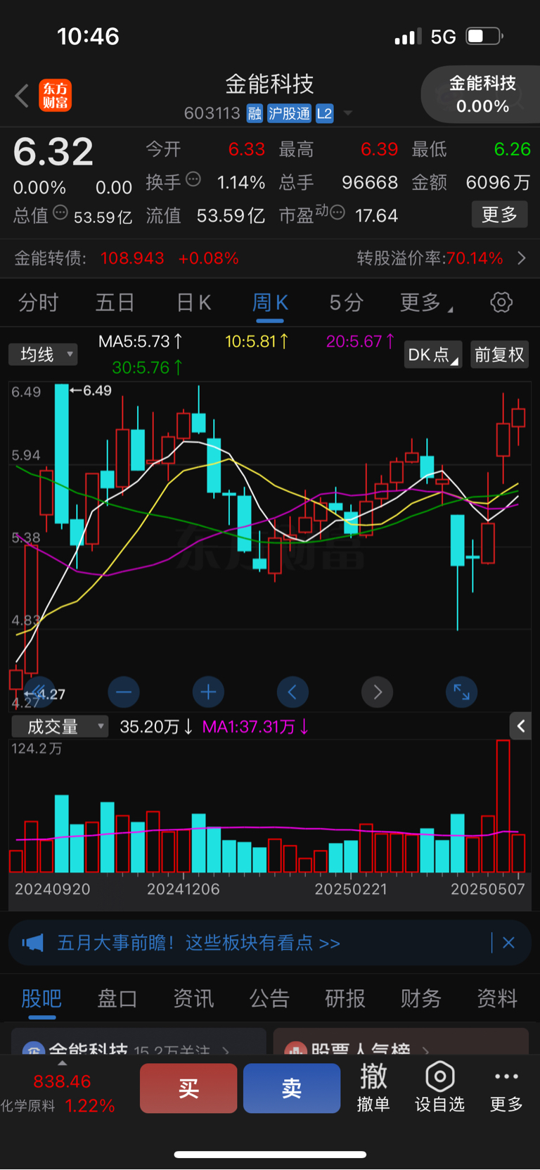This screenshot has width=540, height=1170.
Task: Dismiss the 五月大事前瞻 banner
Action: pos(508,943)
